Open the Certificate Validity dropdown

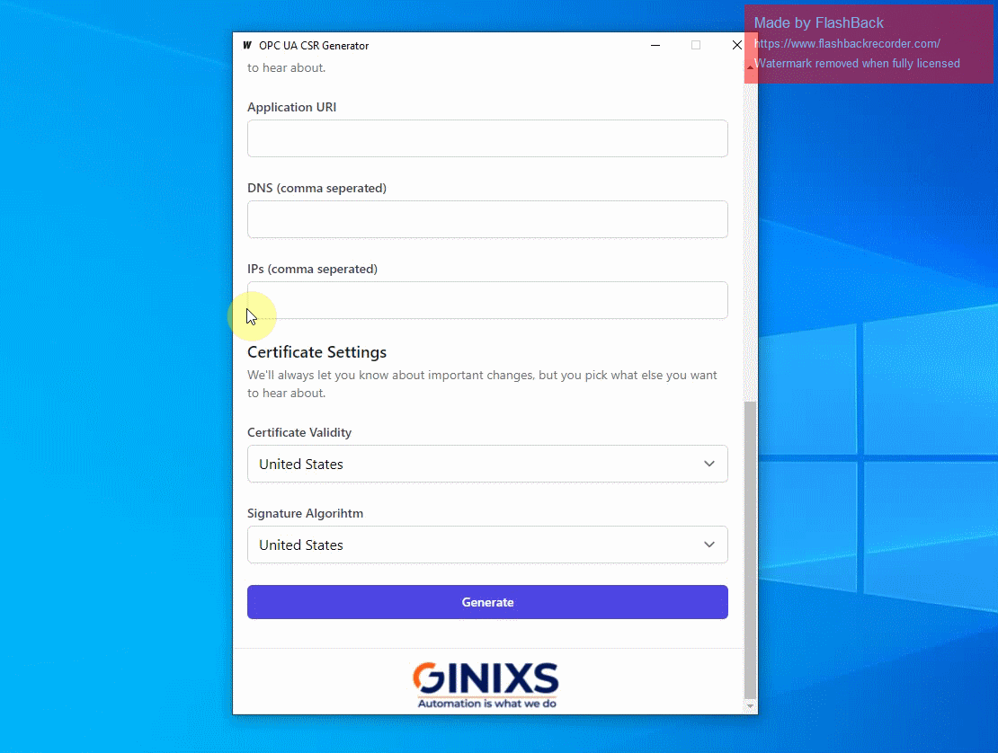point(487,464)
